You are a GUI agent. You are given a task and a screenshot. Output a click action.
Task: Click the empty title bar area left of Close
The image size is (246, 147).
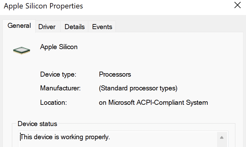pyautogui.click(x=156, y=6)
